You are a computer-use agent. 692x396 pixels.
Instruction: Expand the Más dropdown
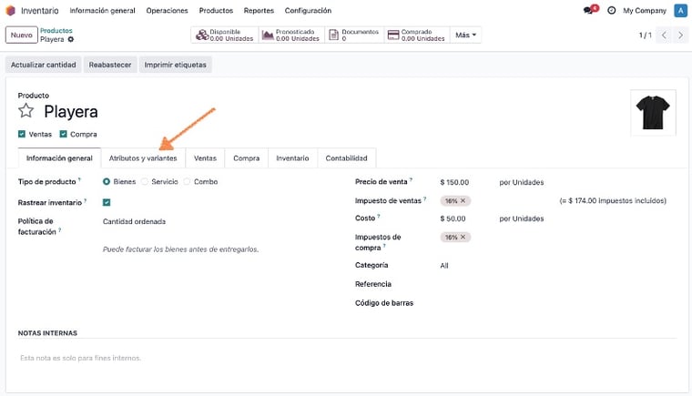(465, 35)
